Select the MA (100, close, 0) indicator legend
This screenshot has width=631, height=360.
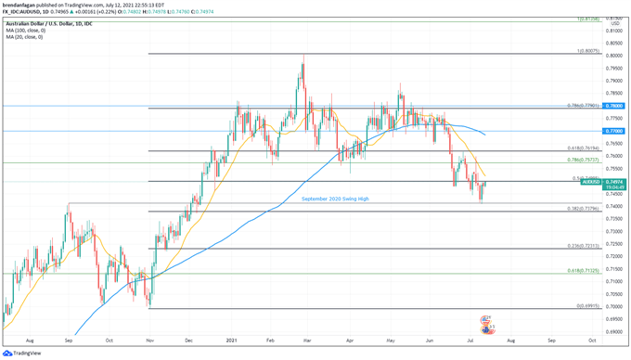(x=26, y=31)
